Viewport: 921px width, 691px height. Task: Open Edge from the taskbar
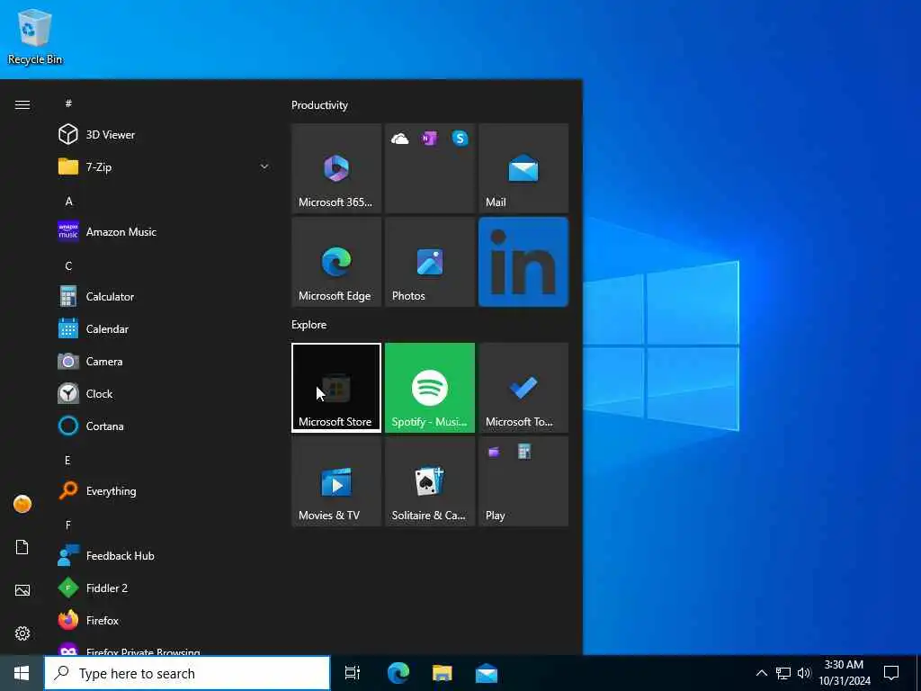pyautogui.click(x=398, y=673)
